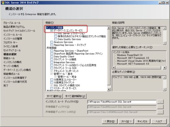This screenshot has height=127, width=170.
Task: Enable the Analysis Services checkbox
Action: pos(52,42)
